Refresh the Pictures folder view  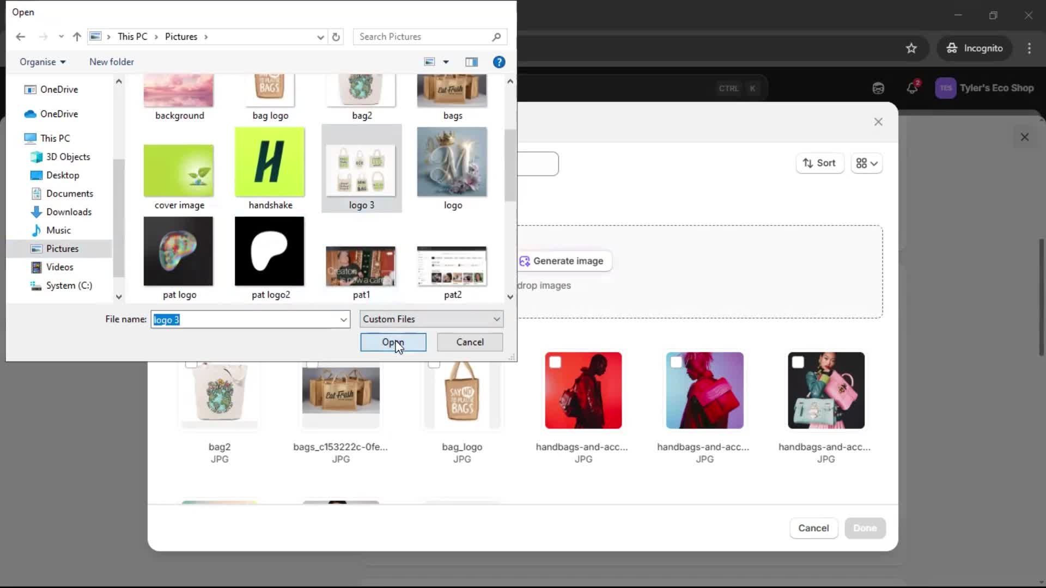(x=336, y=36)
